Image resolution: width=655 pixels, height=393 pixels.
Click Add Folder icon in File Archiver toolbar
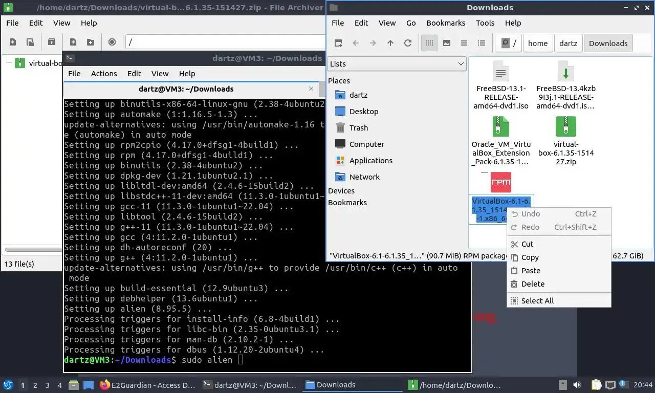point(91,42)
